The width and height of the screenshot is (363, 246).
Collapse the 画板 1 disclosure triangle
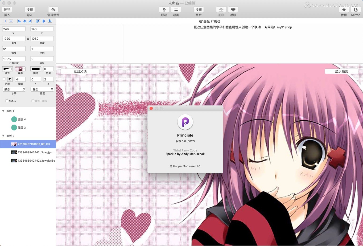(x=3, y=111)
